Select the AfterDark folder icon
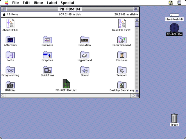 pos(10,40)
